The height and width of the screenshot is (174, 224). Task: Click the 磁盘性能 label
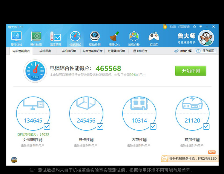point(192,140)
